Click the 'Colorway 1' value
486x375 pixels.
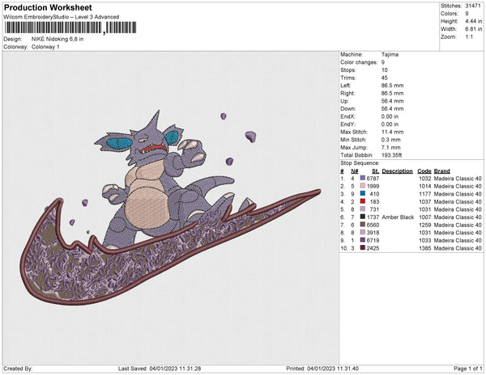pyautogui.click(x=45, y=47)
